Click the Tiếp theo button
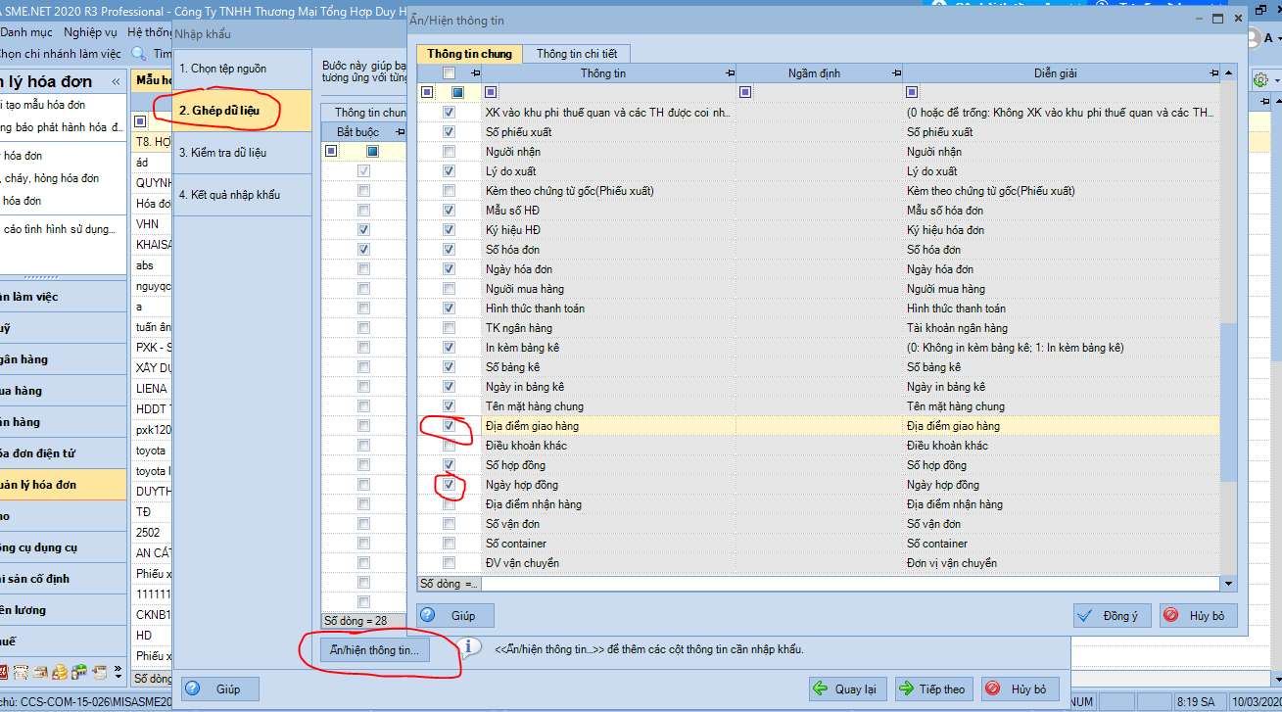Viewport: 1282px width, 712px height. (933, 689)
